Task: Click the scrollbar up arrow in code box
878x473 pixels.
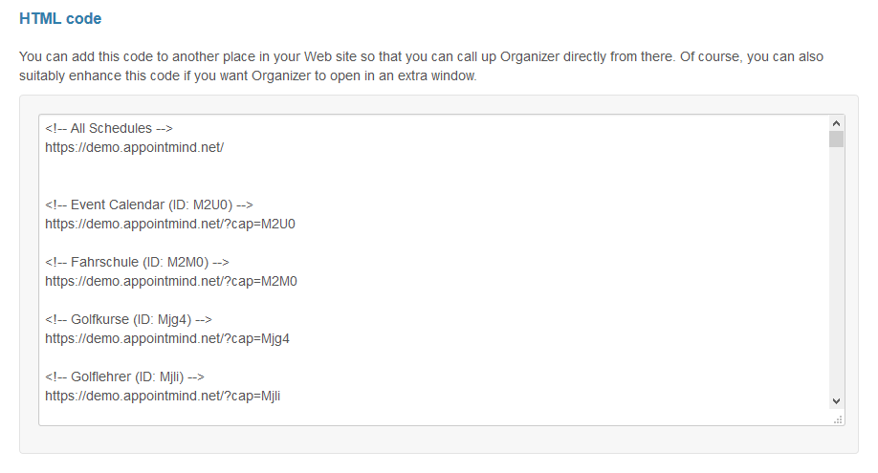Action: [x=836, y=123]
